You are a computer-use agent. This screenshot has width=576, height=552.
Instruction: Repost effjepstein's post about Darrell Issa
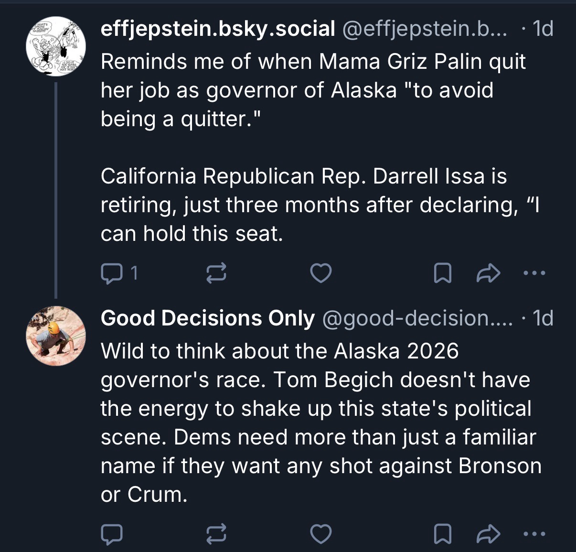[x=216, y=273]
